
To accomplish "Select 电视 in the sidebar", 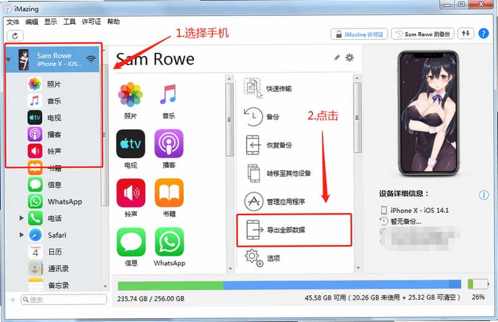I will click(54, 117).
